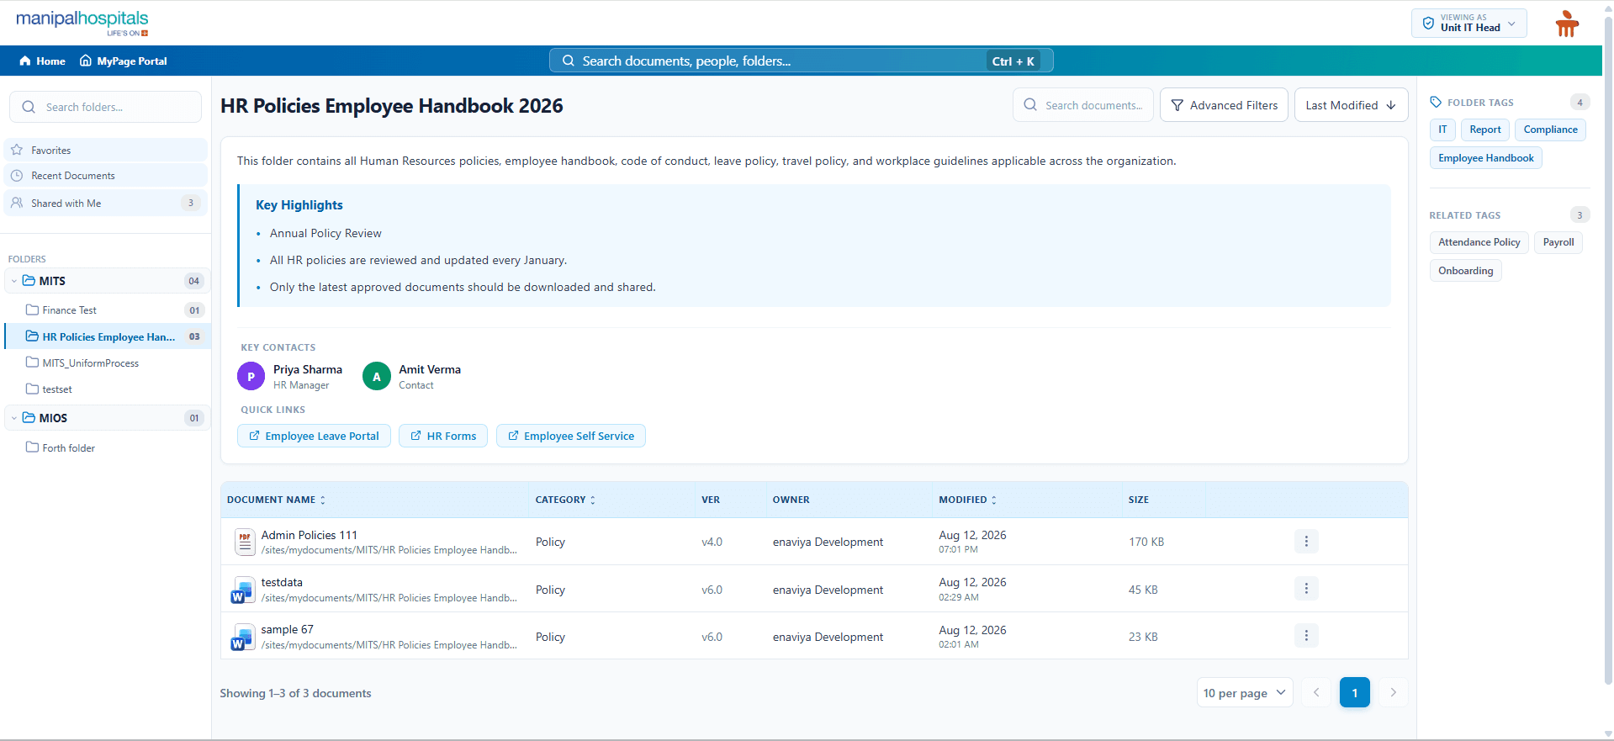Click Priya Sharma's avatar circle

(251, 376)
